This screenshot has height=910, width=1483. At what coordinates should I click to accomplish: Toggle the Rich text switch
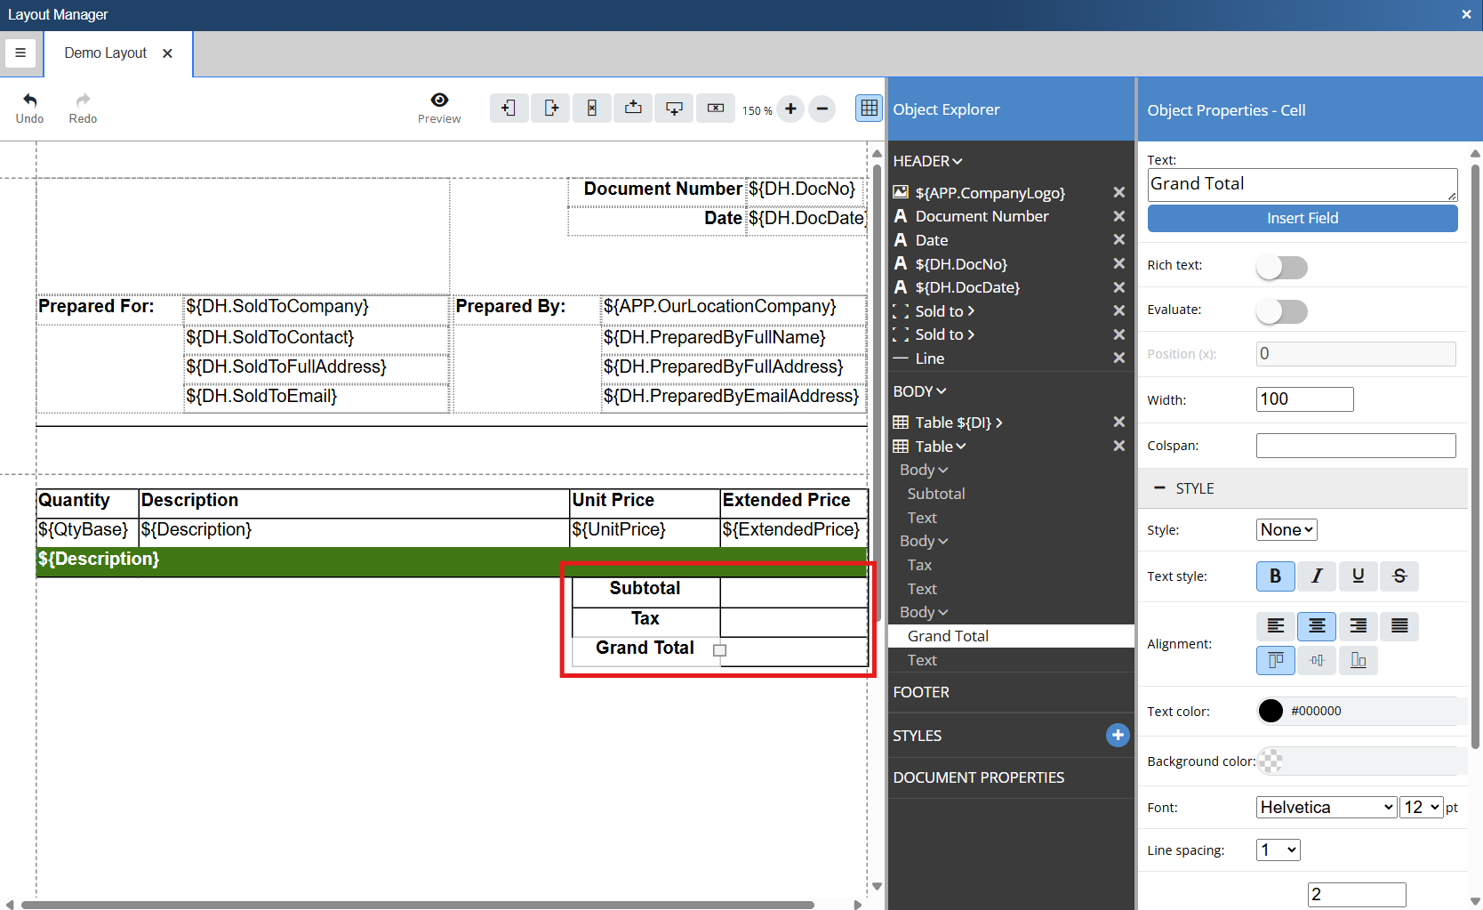1281,267
